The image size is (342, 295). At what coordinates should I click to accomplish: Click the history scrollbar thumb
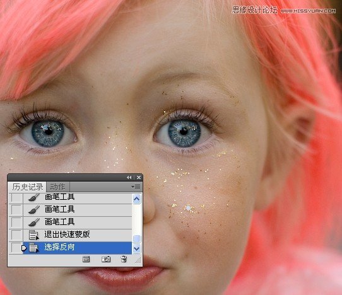(x=136, y=239)
